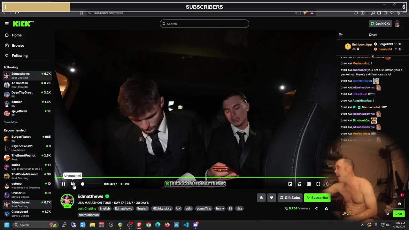Toggle picture-in-picture mode
The height and width of the screenshot is (230, 409).
290,184
